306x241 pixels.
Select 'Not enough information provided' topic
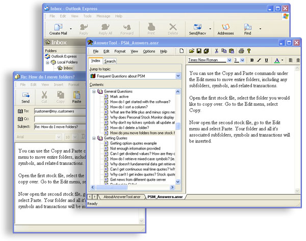coord(135,149)
